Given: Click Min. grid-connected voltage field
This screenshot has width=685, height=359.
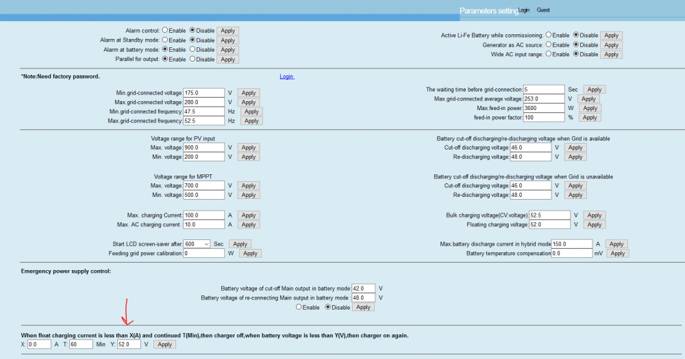Looking at the screenshot, I should (x=203, y=93).
